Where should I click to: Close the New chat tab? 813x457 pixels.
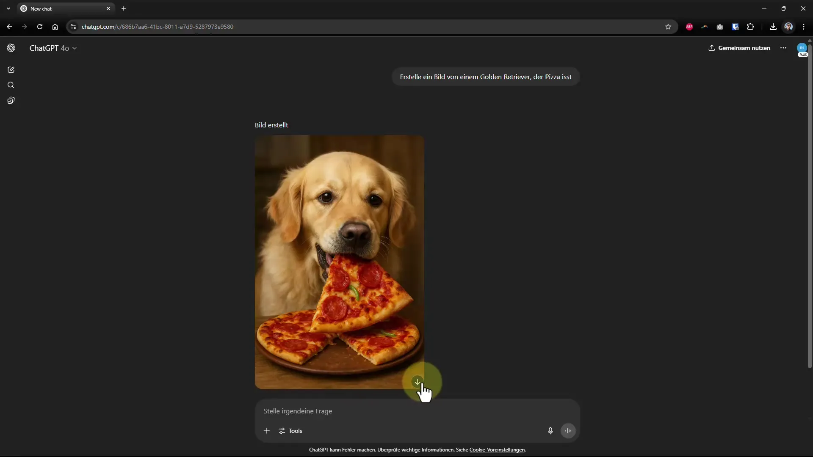coord(108,8)
